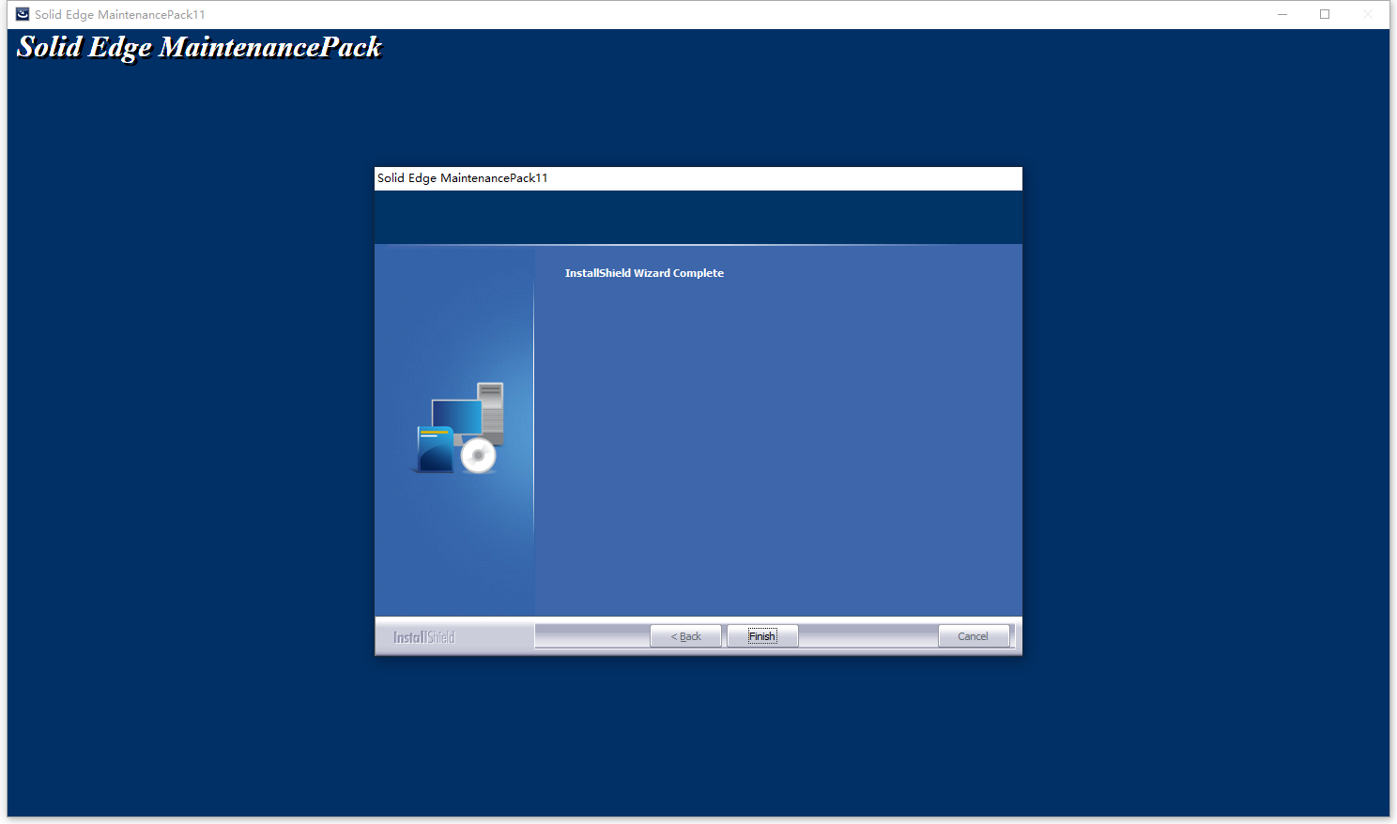This screenshot has width=1397, height=824.
Task: Maximize the Solid Edge MaintenancePack11 window
Action: point(1325,14)
